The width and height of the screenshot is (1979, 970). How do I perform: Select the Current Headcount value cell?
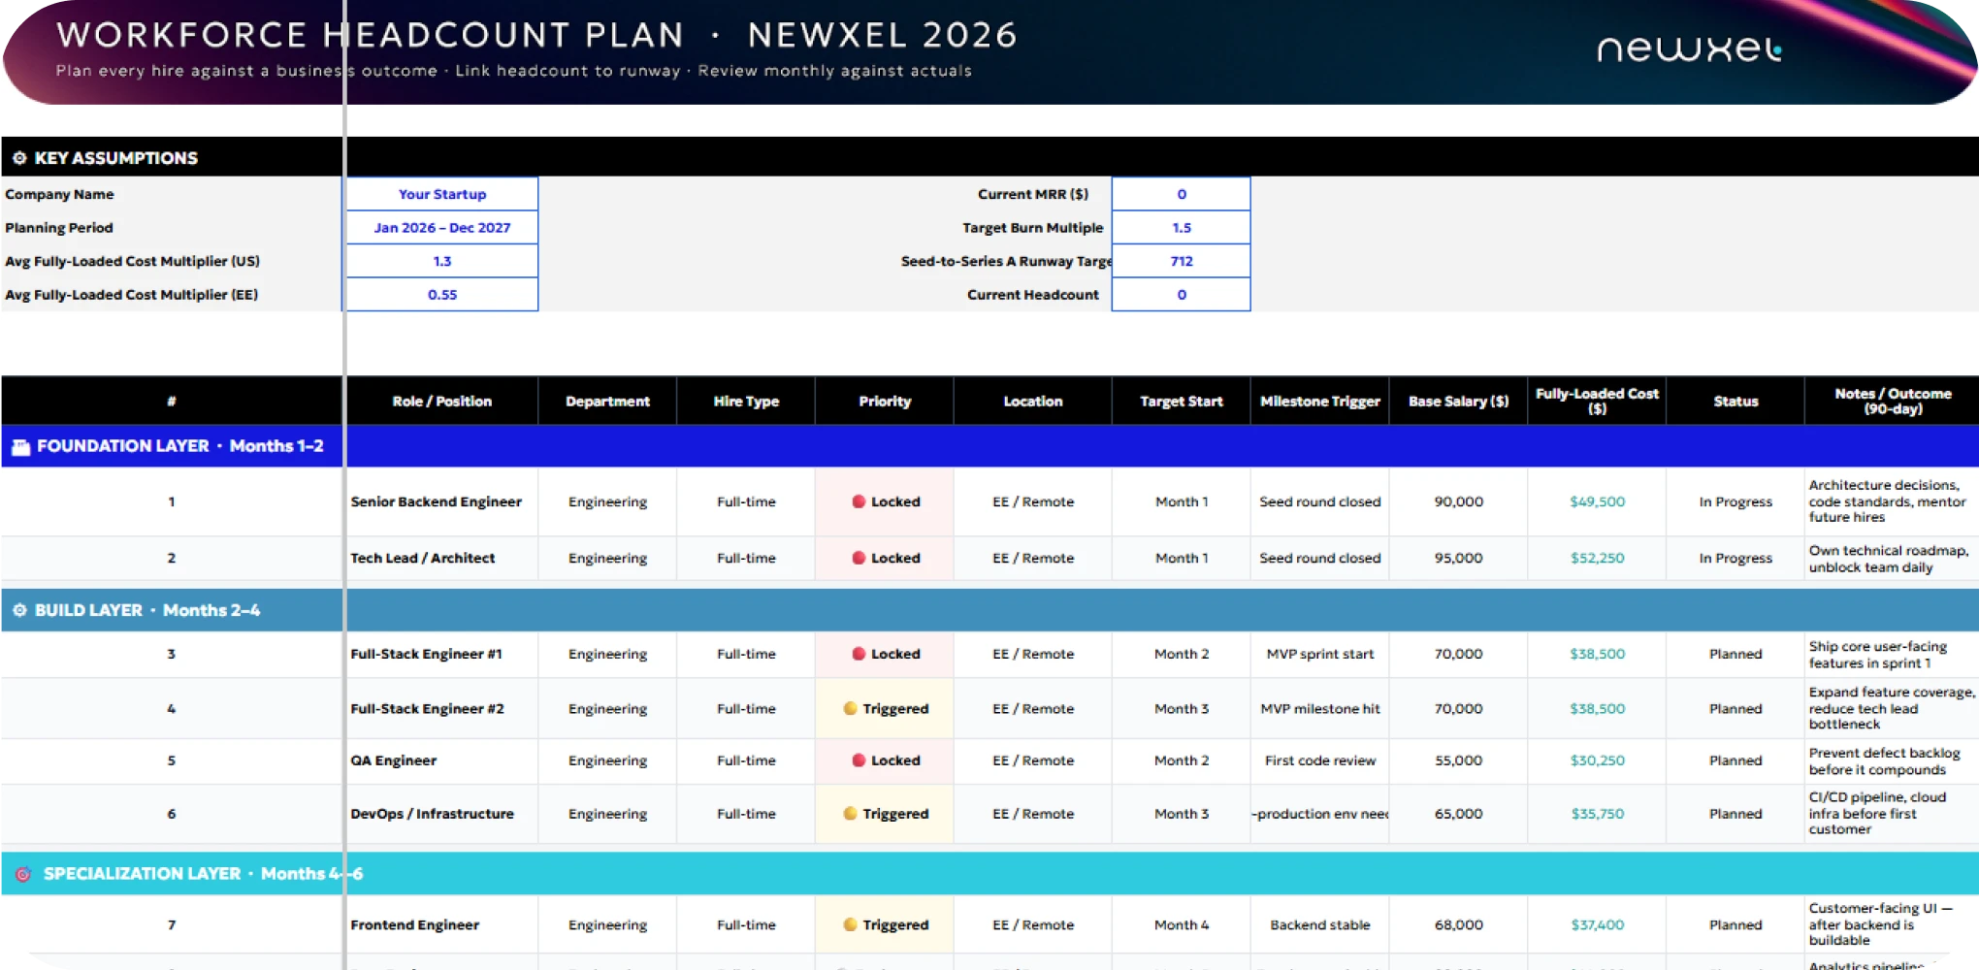(1182, 294)
